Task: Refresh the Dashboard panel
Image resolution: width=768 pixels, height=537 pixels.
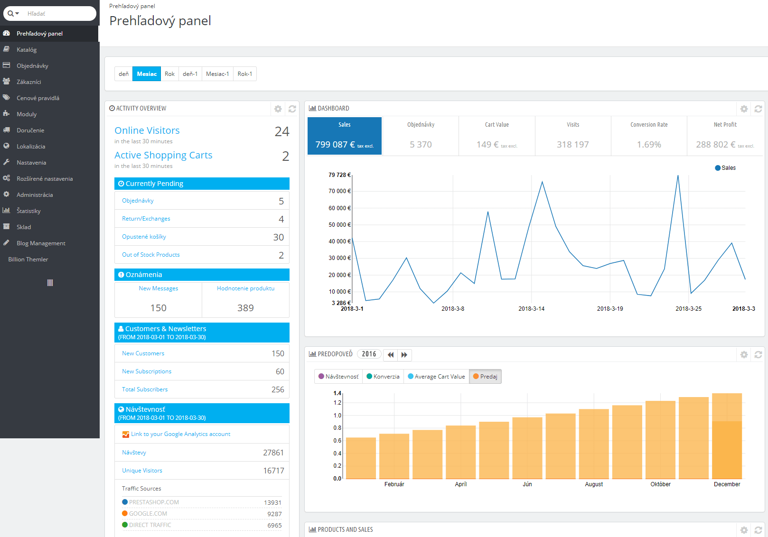Action: point(758,109)
